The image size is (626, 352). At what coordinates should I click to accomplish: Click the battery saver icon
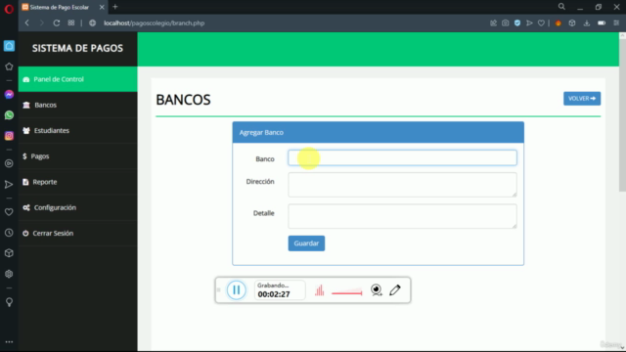[602, 23]
